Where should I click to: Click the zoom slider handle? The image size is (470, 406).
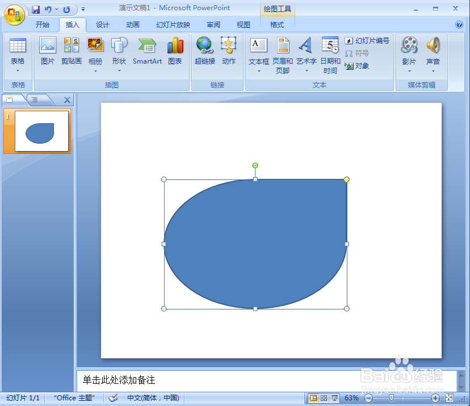(x=391, y=397)
